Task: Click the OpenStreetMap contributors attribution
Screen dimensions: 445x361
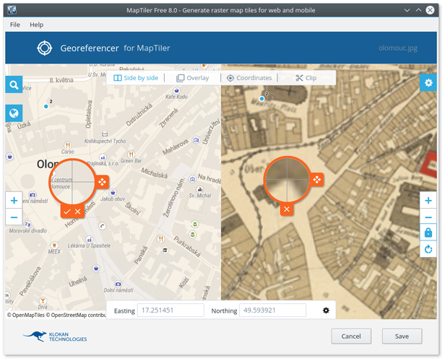Action: (76, 315)
